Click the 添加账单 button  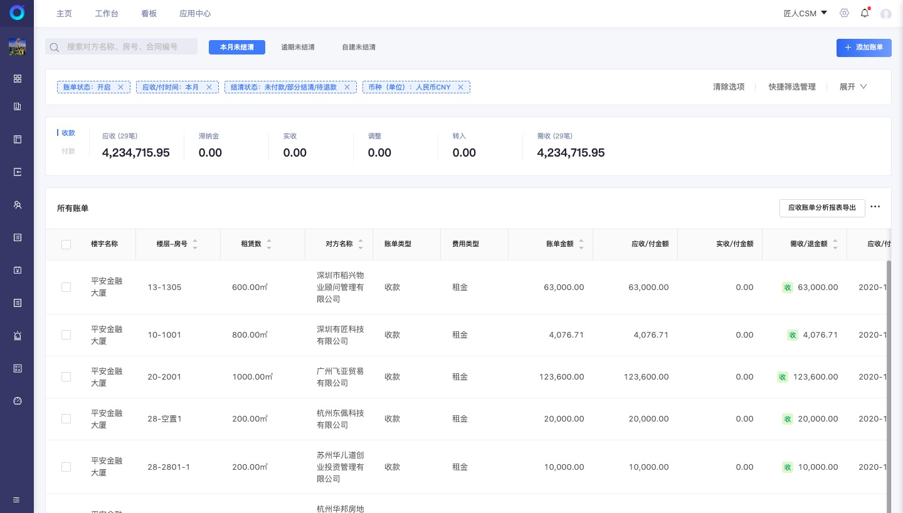(x=863, y=48)
